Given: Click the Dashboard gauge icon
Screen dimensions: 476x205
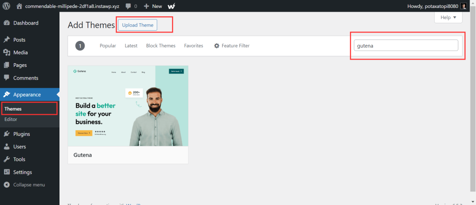Looking at the screenshot, I should click(7, 23).
